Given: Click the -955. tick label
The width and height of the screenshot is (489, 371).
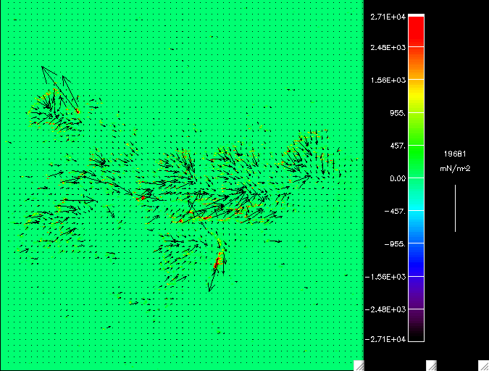Looking at the screenshot, I should click(395, 244).
